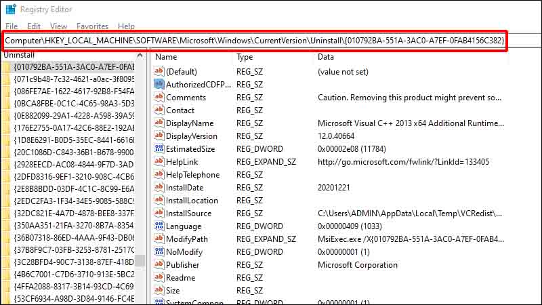Select the {20C1086D-C843-36B1 registry key
The width and height of the screenshot is (542, 305).
click(74, 152)
